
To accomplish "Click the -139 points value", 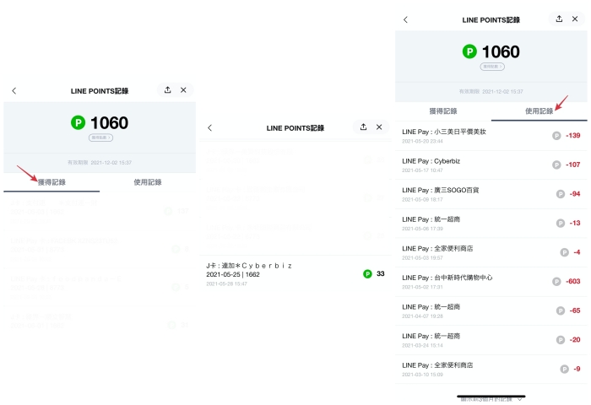I will [x=573, y=136].
